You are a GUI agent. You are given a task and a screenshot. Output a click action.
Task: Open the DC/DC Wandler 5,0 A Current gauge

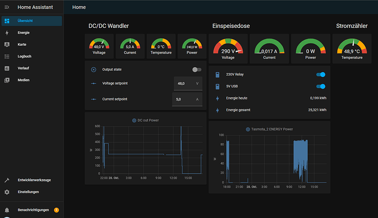click(130, 46)
